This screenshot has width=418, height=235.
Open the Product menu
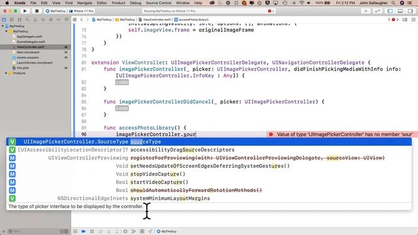point(118,3)
